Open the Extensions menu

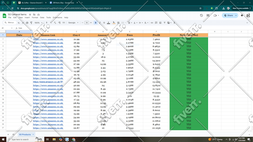(57, 17)
